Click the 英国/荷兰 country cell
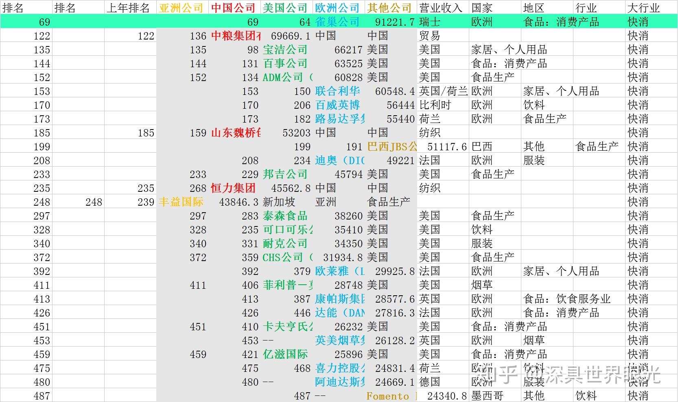678x402 pixels. click(x=444, y=91)
